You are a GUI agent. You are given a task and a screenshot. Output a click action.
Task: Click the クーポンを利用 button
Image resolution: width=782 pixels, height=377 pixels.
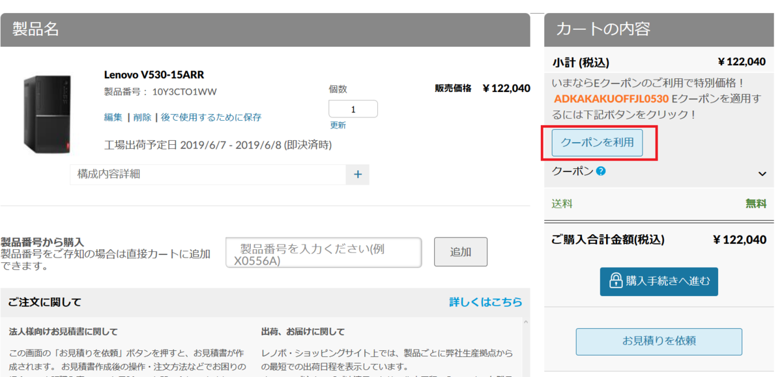(597, 142)
